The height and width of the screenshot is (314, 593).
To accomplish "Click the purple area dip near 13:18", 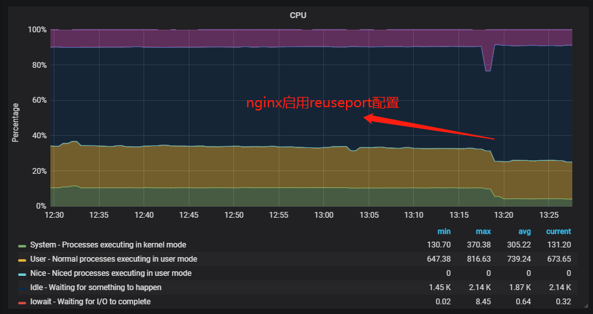I will (x=488, y=61).
